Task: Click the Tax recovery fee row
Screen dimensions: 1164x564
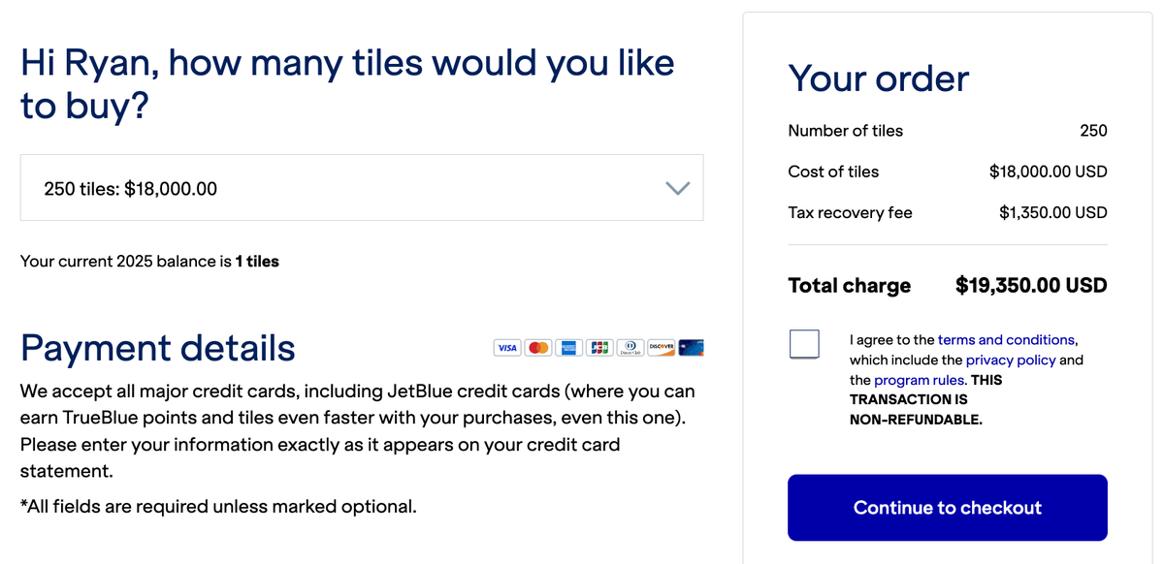Action: click(x=850, y=212)
